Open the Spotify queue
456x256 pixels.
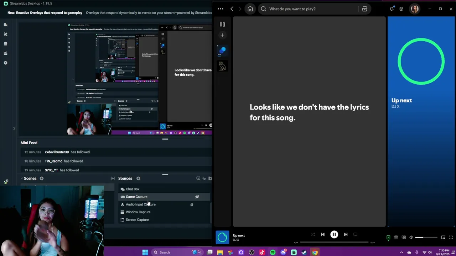tap(396, 238)
